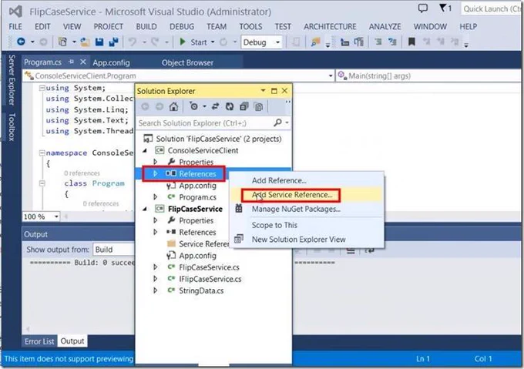
Task: Collapse the ConsoleServiceClient project node
Action: coord(145,151)
